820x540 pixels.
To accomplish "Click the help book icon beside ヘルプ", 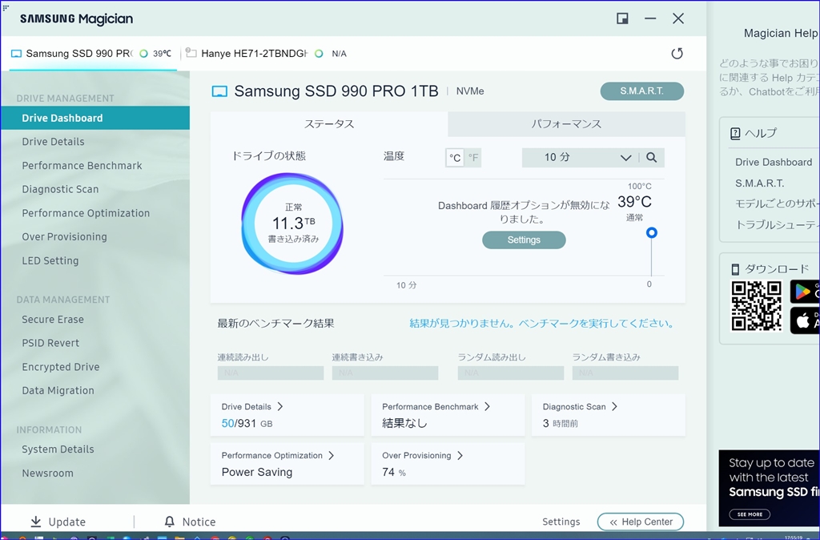I will [x=735, y=134].
